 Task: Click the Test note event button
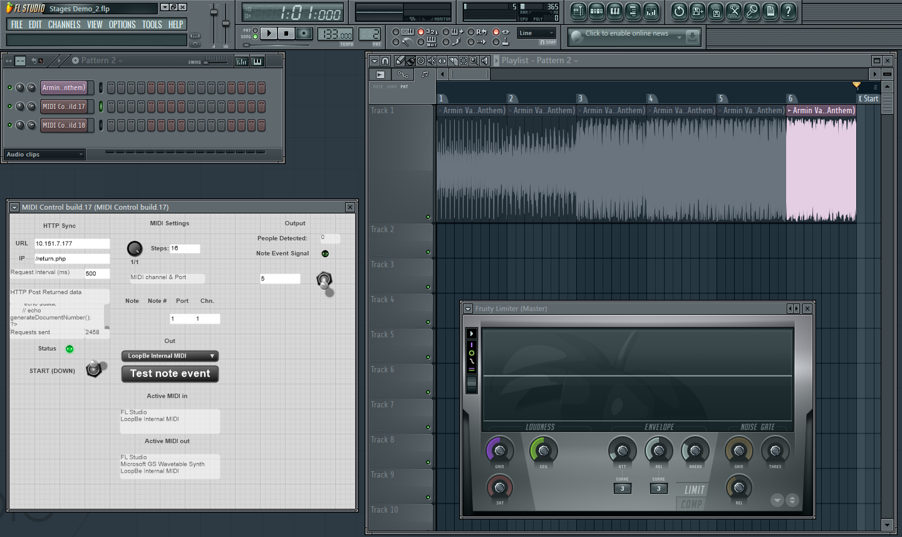tap(170, 374)
